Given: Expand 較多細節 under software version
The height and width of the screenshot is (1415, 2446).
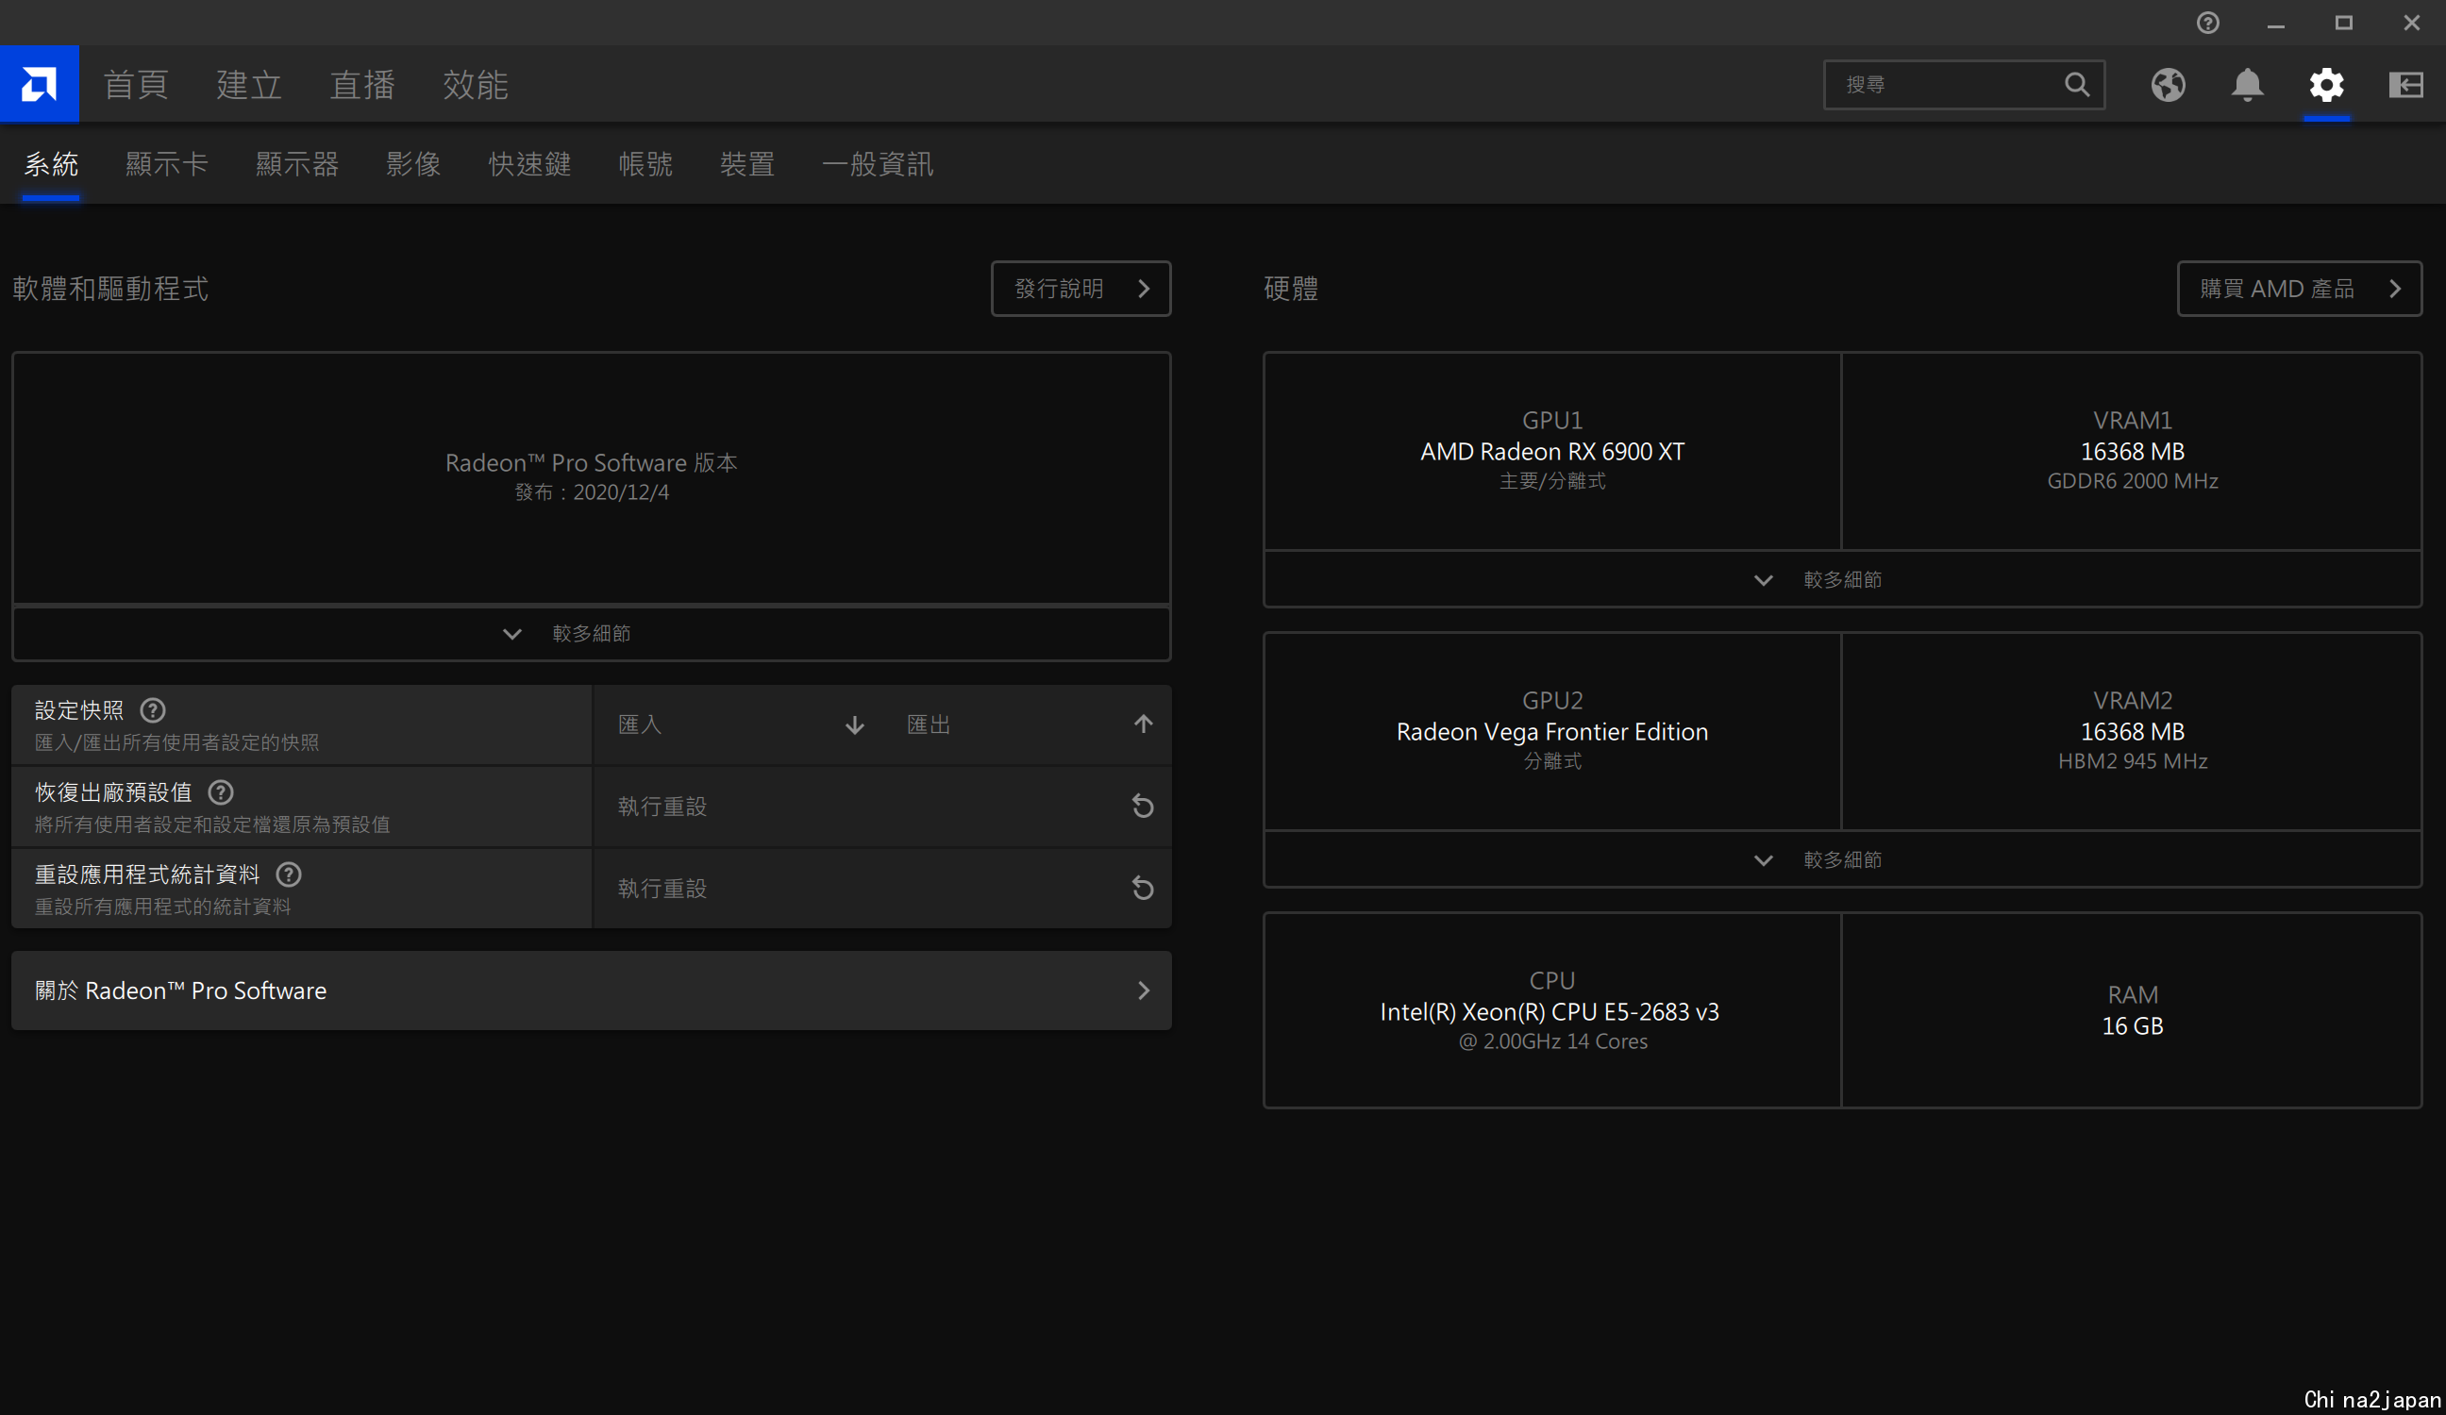Looking at the screenshot, I should click(591, 634).
